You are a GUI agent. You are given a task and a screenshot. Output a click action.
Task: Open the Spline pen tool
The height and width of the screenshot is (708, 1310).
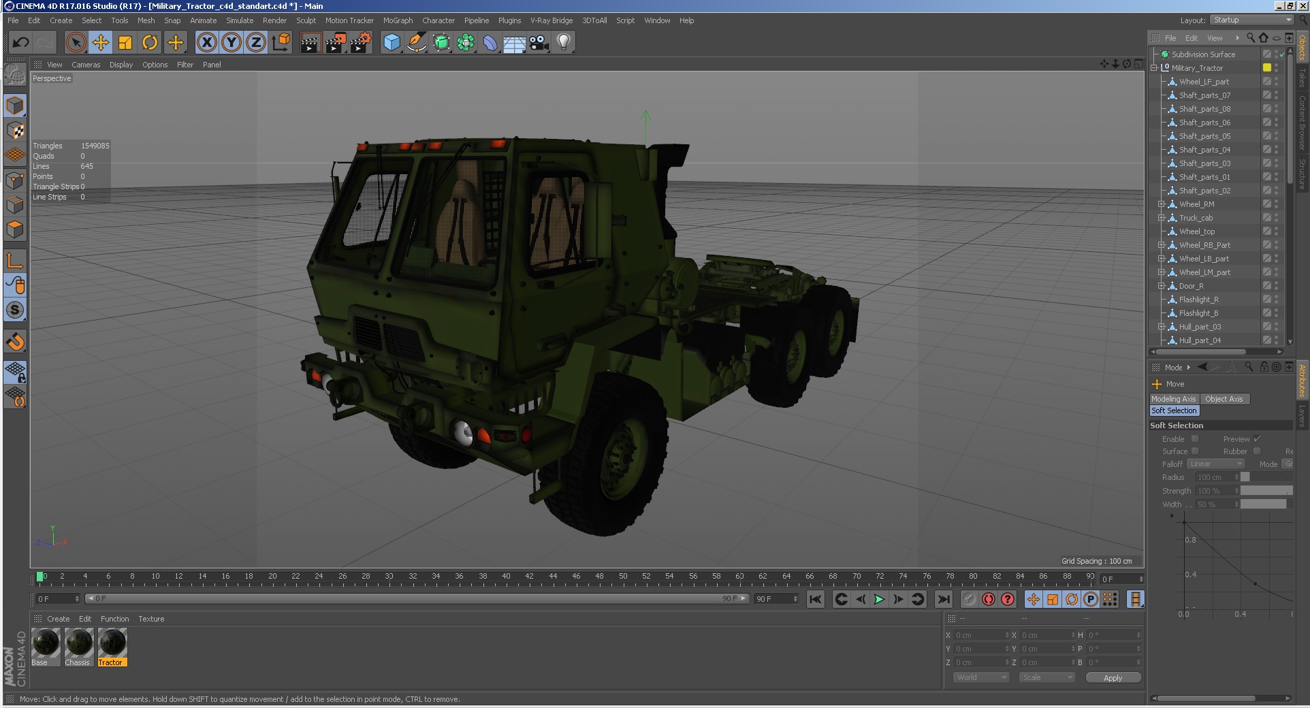point(416,42)
